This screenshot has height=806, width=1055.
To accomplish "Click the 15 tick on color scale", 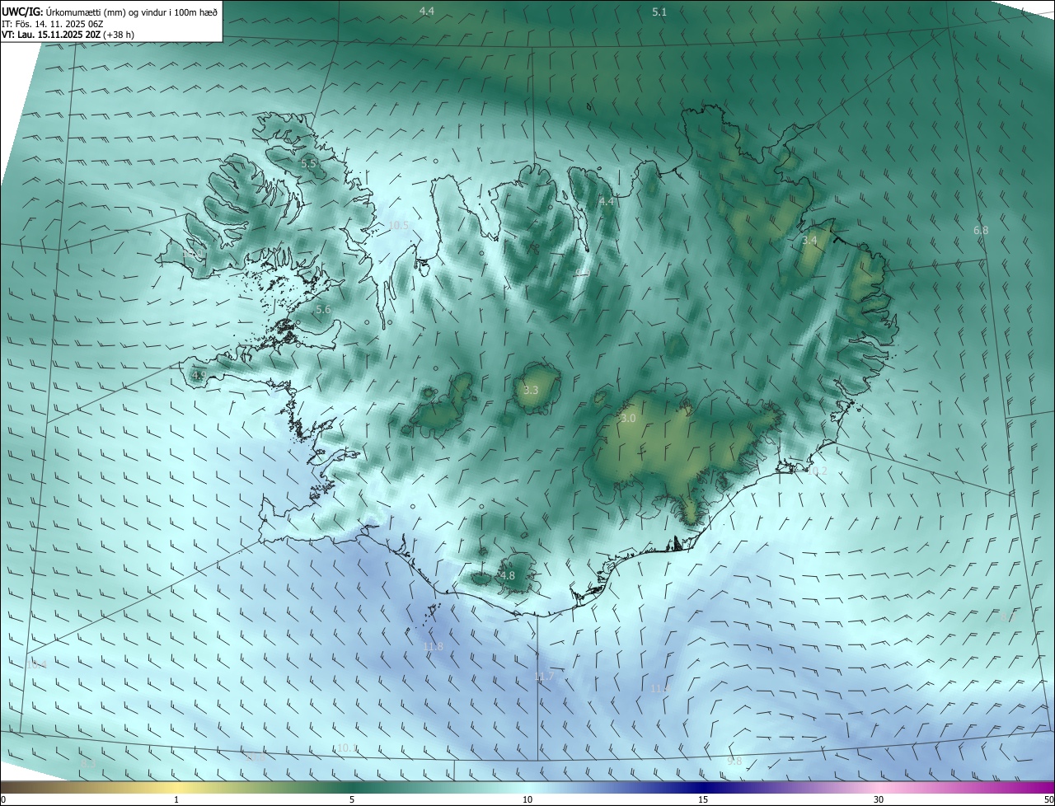I will coord(703,799).
